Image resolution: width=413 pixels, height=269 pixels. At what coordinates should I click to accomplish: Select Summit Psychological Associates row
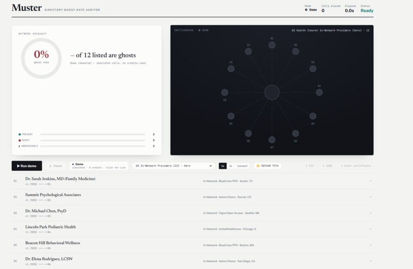[x=193, y=197]
